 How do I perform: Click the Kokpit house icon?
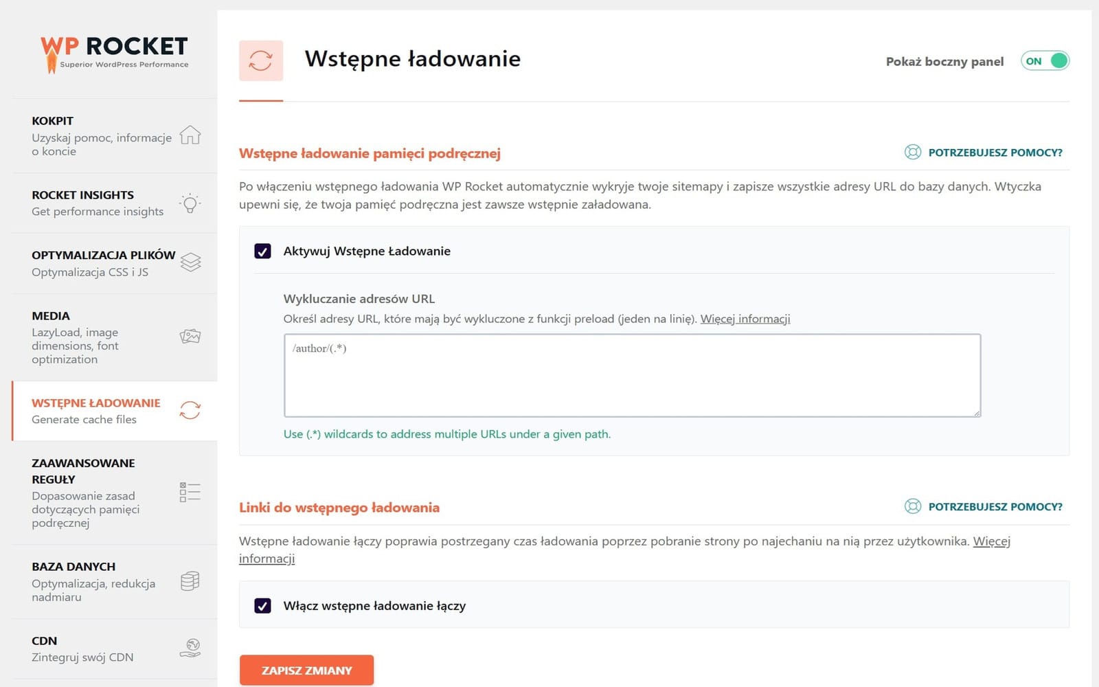click(190, 135)
